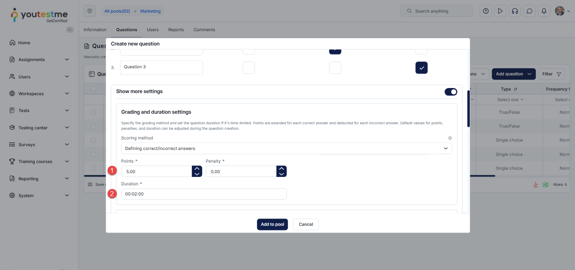Click the Reporting chart icon
This screenshot has width=575, height=270.
coord(12,179)
